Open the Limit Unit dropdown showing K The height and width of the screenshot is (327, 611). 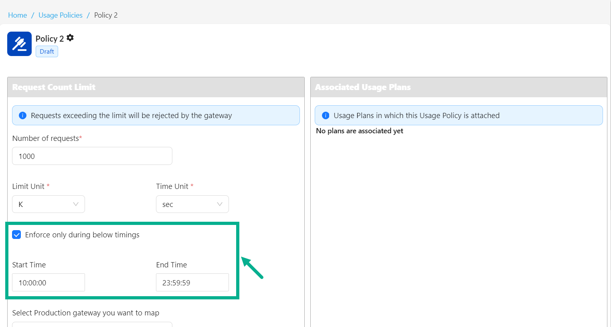[49, 204]
